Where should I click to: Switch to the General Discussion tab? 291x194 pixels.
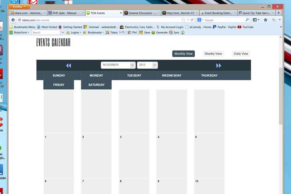coord(141,13)
